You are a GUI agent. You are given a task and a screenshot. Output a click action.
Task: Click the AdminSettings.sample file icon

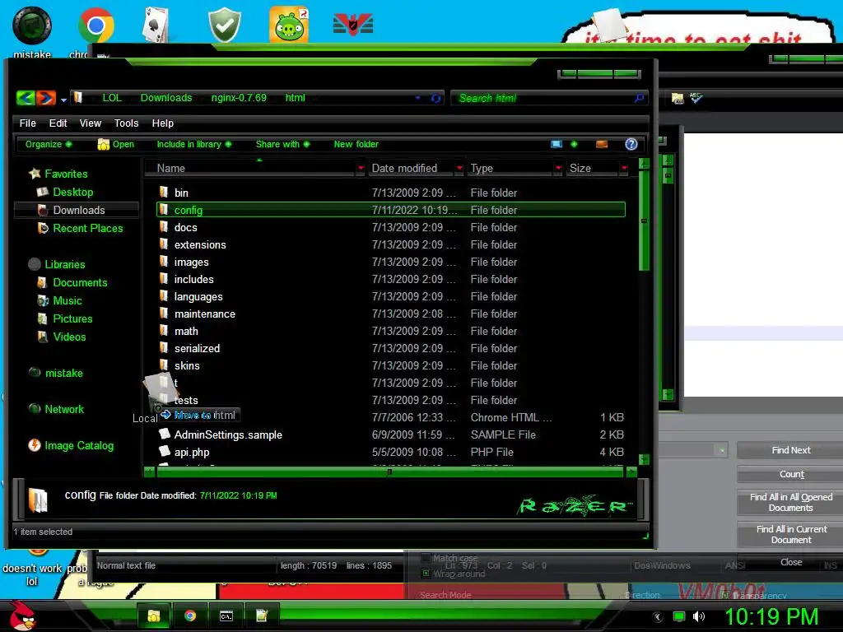coord(164,434)
